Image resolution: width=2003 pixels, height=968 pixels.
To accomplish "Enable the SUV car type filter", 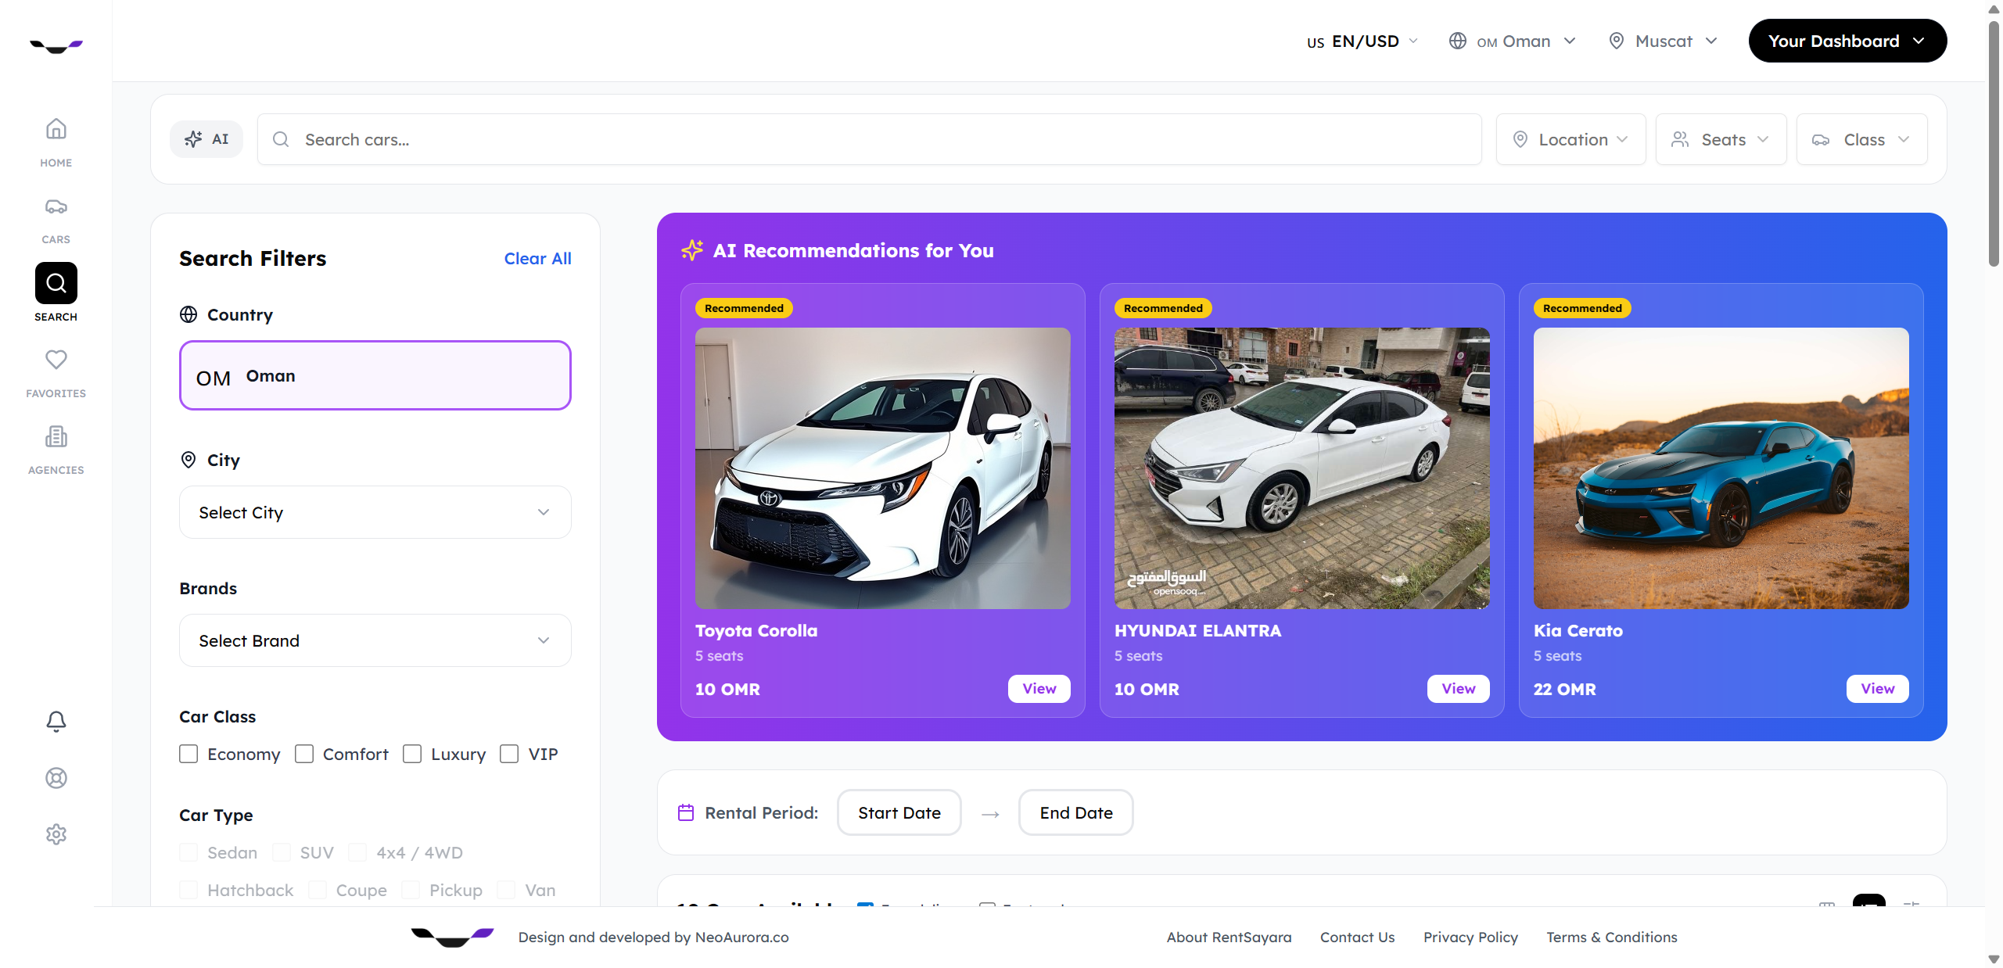I will click(281, 852).
